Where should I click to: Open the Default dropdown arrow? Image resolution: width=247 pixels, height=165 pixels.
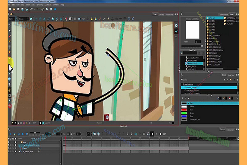tap(28, 19)
